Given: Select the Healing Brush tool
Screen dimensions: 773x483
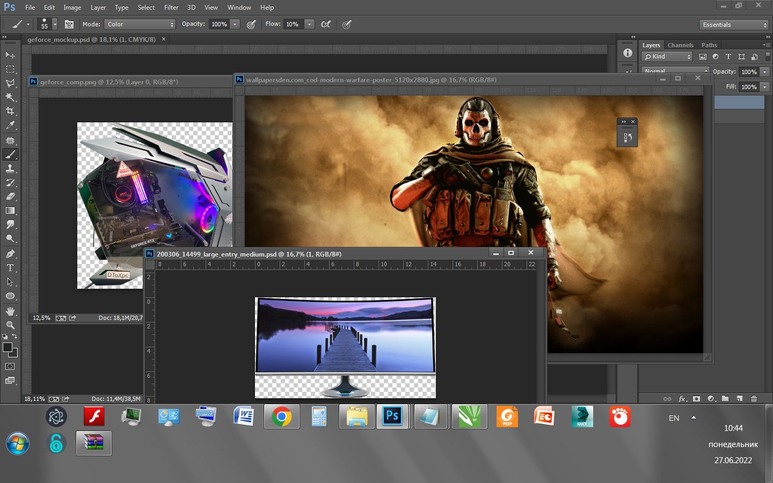Looking at the screenshot, I should point(10,140).
